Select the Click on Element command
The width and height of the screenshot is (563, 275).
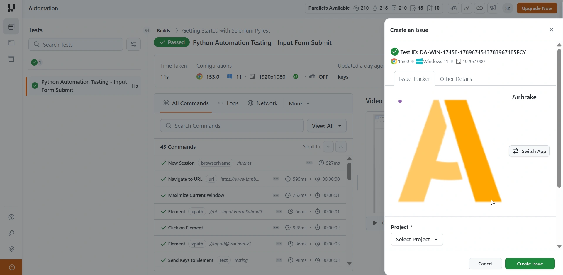250,228
